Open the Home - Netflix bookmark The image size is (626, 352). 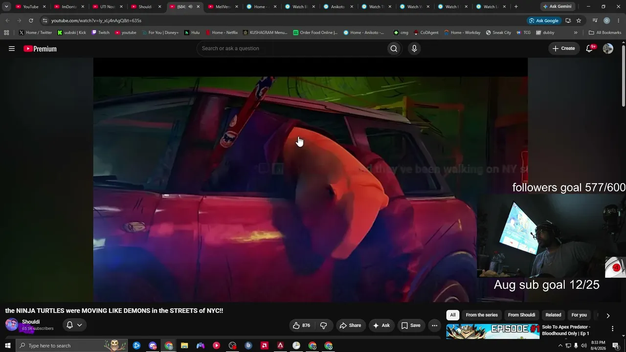point(222,33)
